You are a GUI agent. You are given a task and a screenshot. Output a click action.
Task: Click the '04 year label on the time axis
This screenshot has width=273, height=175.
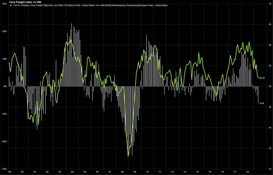(x=72, y=172)
